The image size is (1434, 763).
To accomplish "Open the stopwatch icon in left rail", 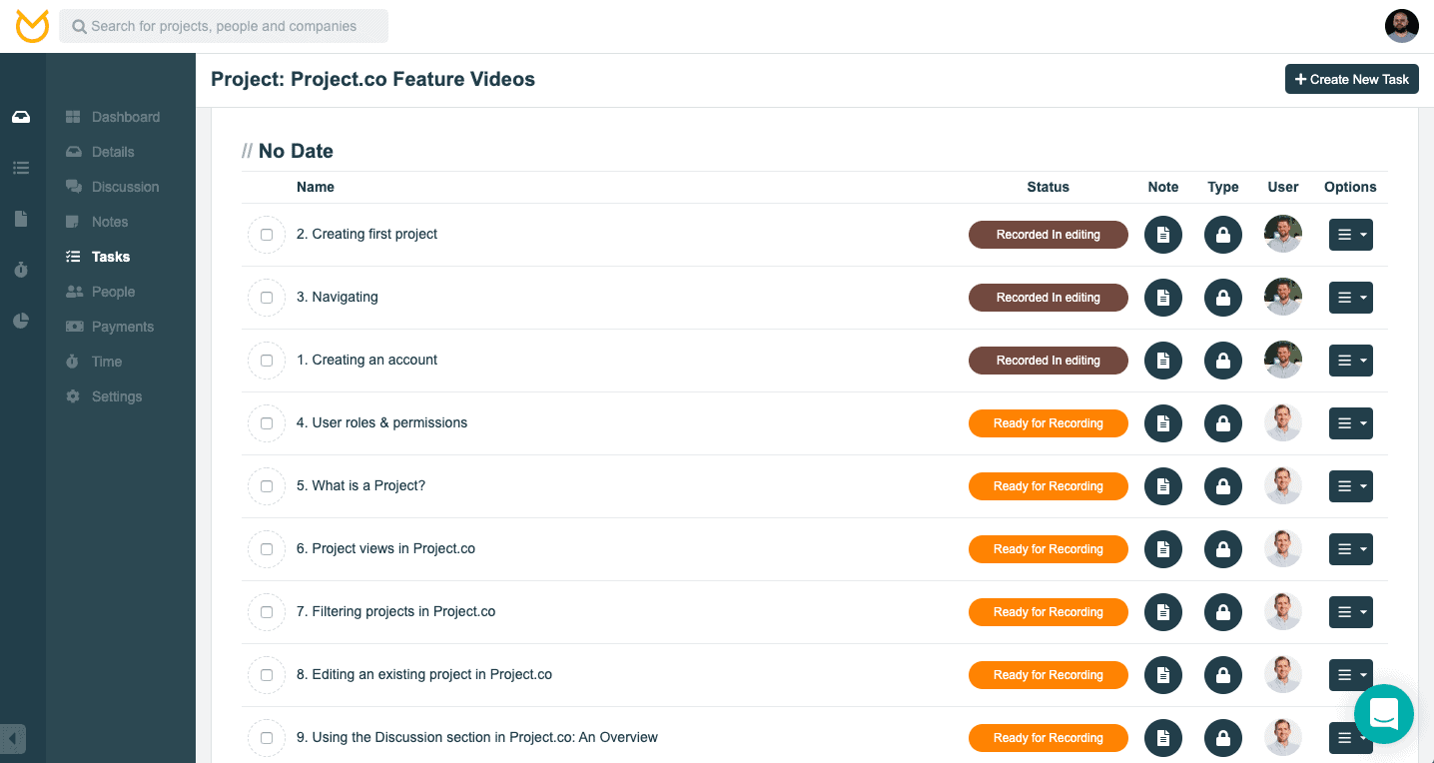I will tap(21, 270).
